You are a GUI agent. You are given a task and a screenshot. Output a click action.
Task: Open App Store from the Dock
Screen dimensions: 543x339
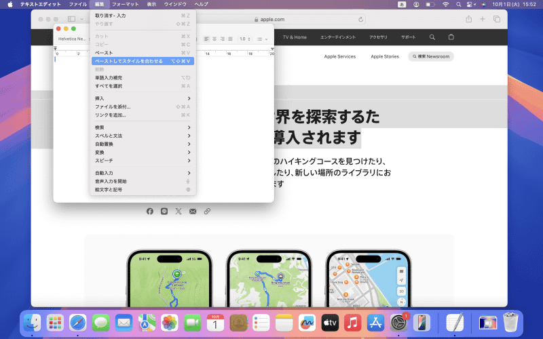coord(375,323)
